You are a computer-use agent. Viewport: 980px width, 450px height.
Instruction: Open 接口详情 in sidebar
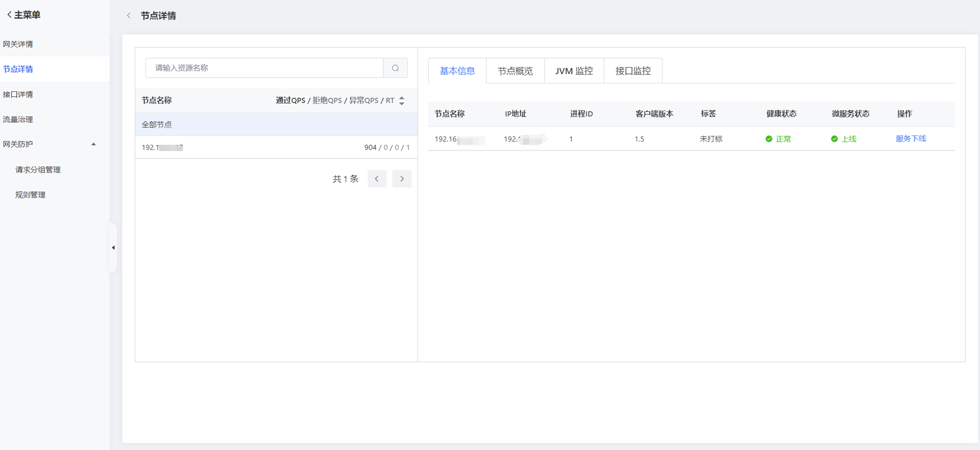pyautogui.click(x=18, y=94)
